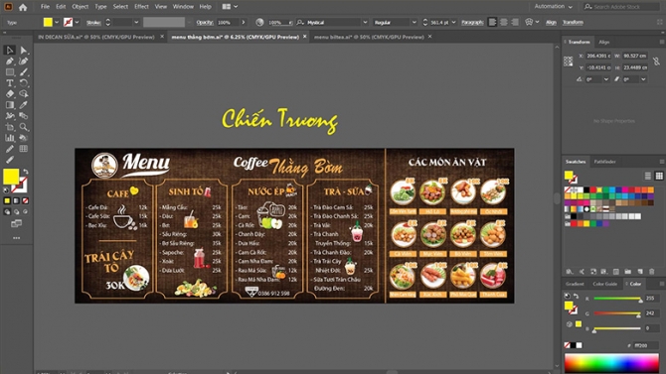Click Delete Swatch trash icon
Screen dimensions: 666x374
[651, 272]
